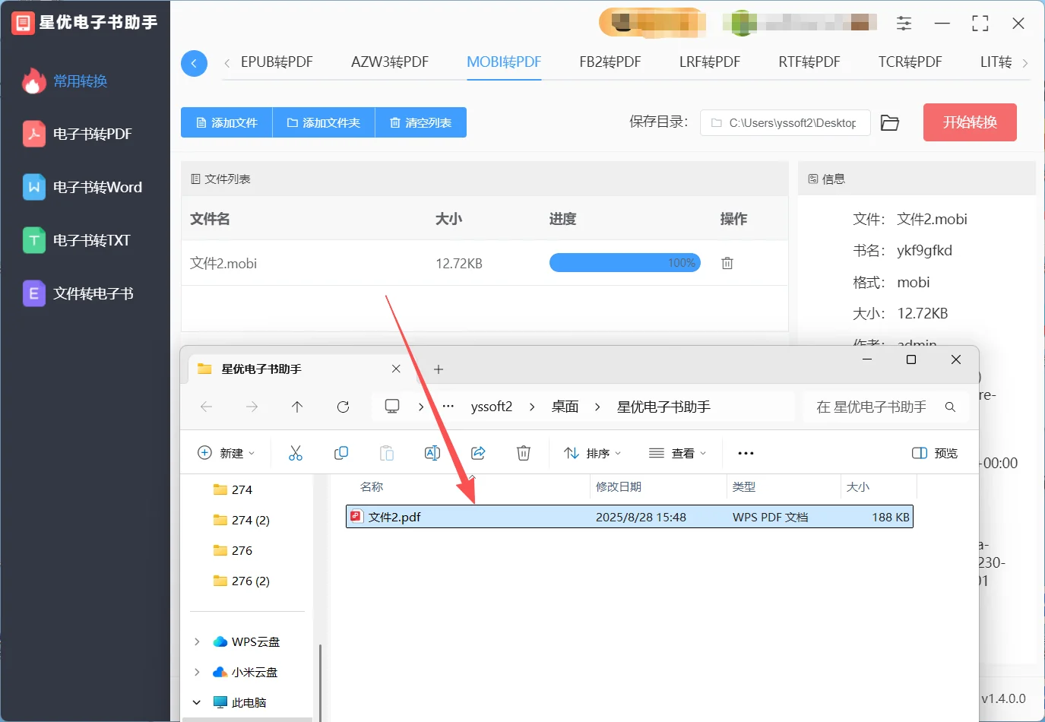Go back in Explorer navigation
This screenshot has height=722, width=1045.
[206, 407]
